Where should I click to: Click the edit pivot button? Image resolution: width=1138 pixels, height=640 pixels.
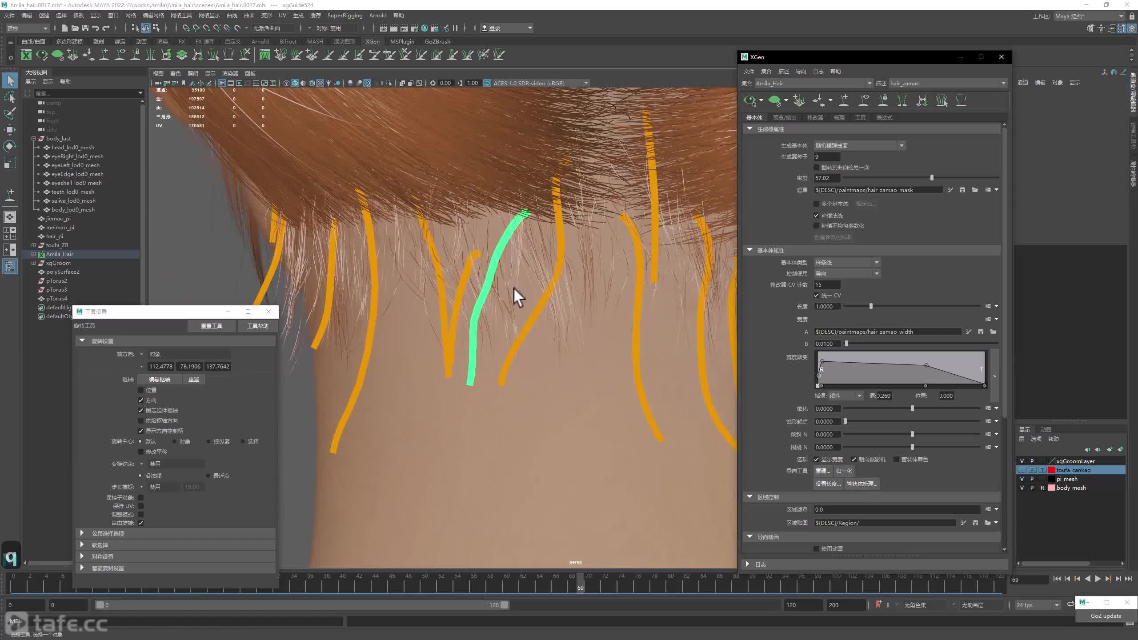coord(159,379)
